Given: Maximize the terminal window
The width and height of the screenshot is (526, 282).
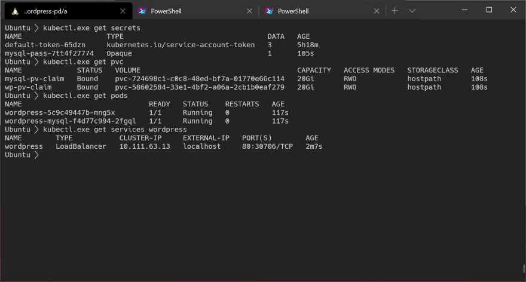Looking at the screenshot, I should click(489, 10).
